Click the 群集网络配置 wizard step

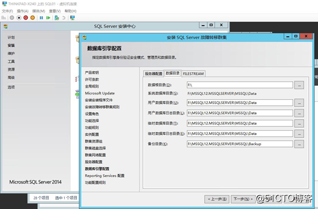tap(95, 155)
